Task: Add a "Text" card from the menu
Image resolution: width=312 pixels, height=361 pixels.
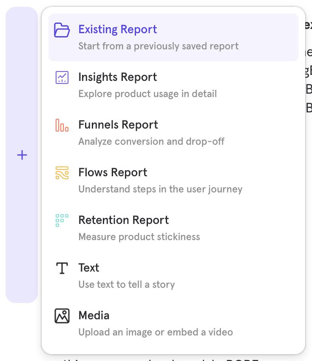Action: pyautogui.click(x=88, y=268)
